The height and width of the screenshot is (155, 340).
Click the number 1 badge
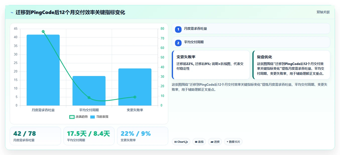178,29
